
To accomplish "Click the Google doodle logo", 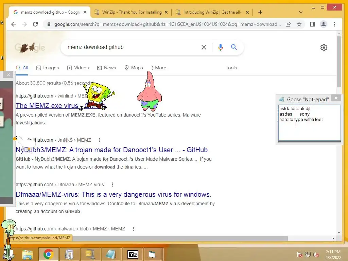I will click(30, 48).
